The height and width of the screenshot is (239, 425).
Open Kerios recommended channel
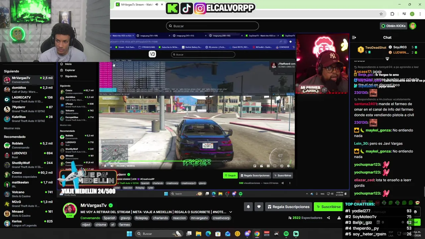click(x=28, y=223)
